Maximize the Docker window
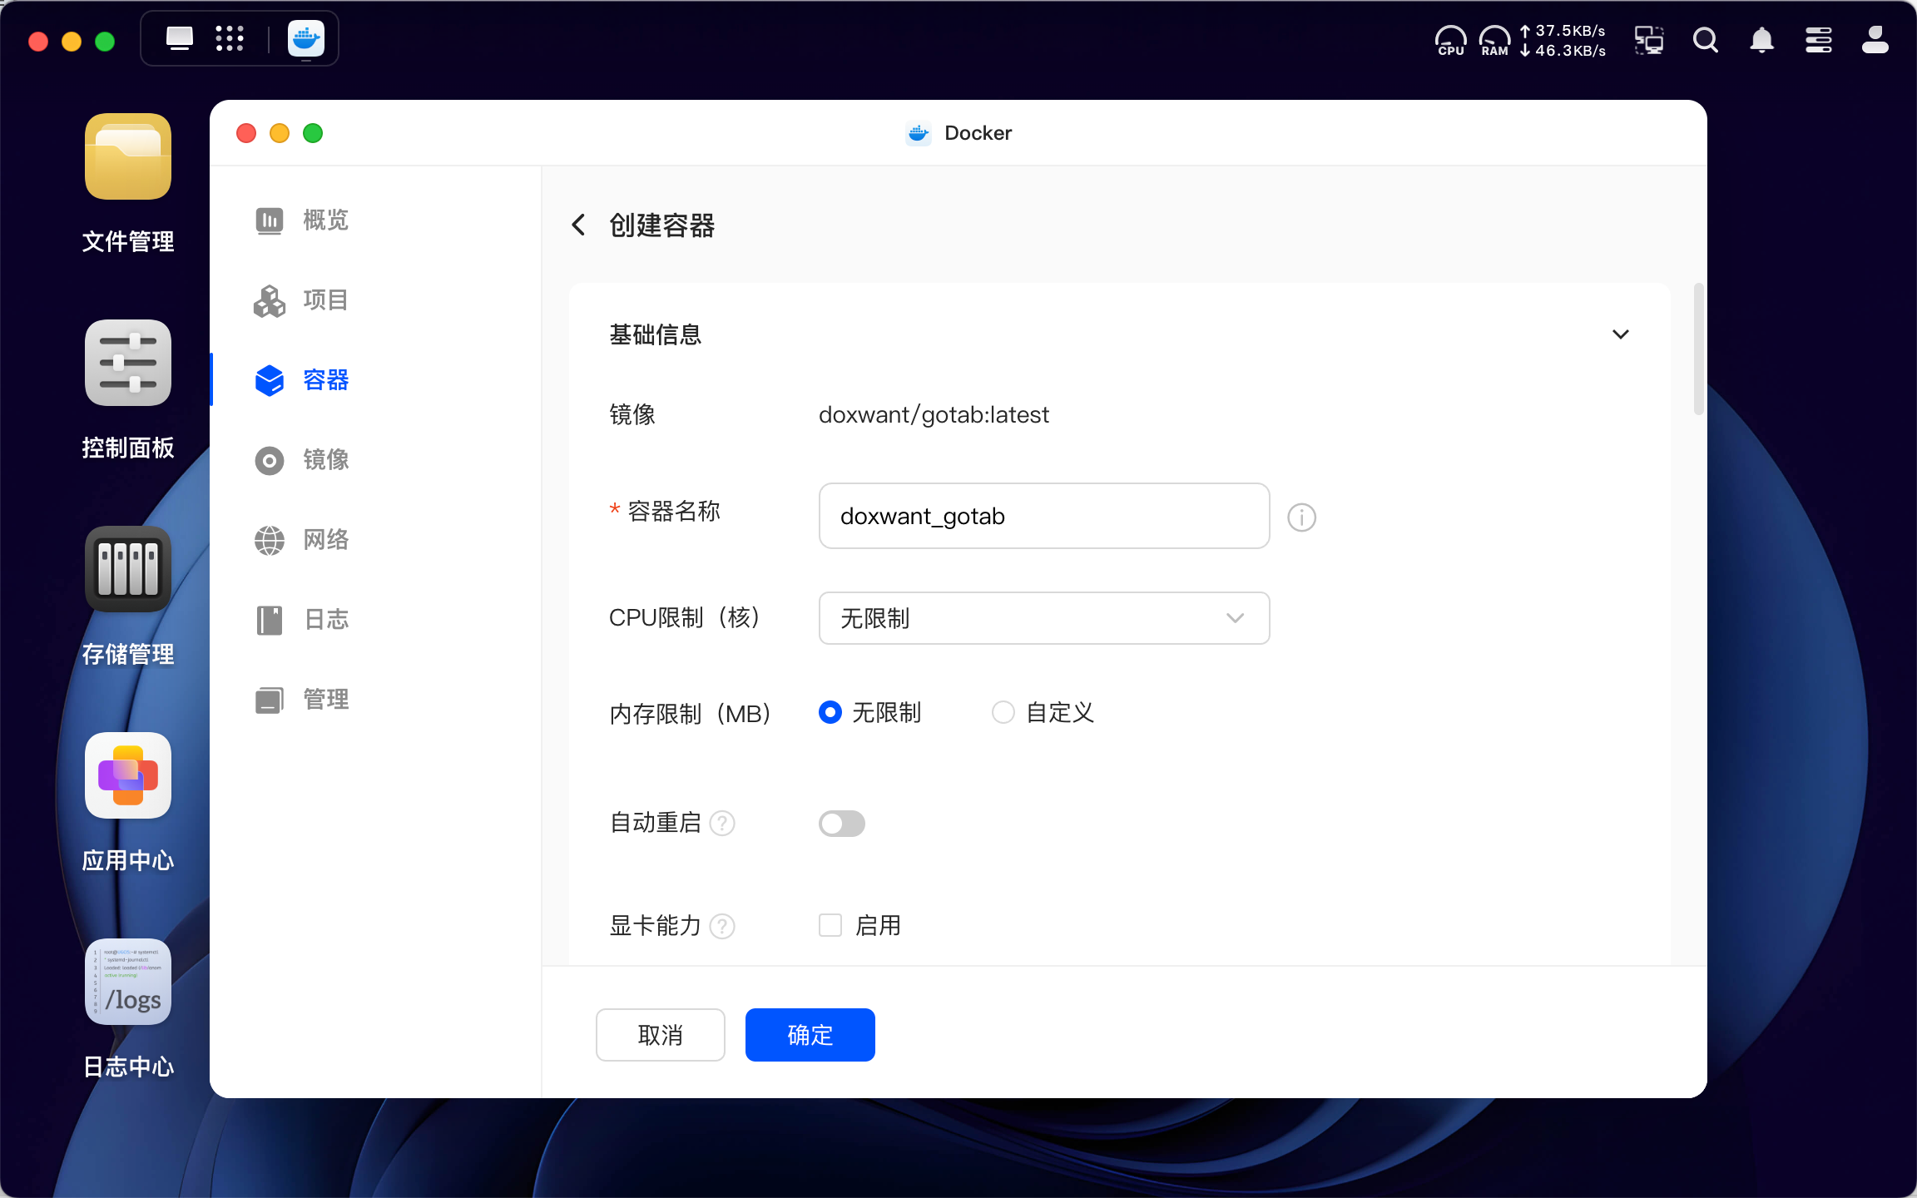This screenshot has height=1198, width=1917. pyautogui.click(x=313, y=133)
